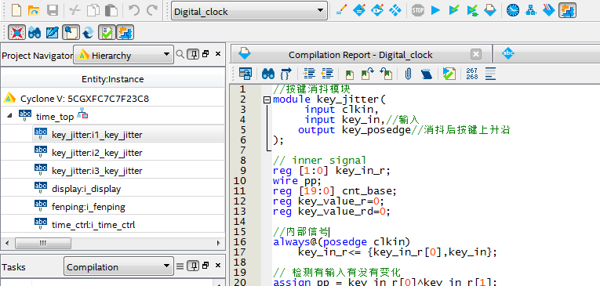
Task: Click the editor window-layout icon
Action: [x=245, y=74]
